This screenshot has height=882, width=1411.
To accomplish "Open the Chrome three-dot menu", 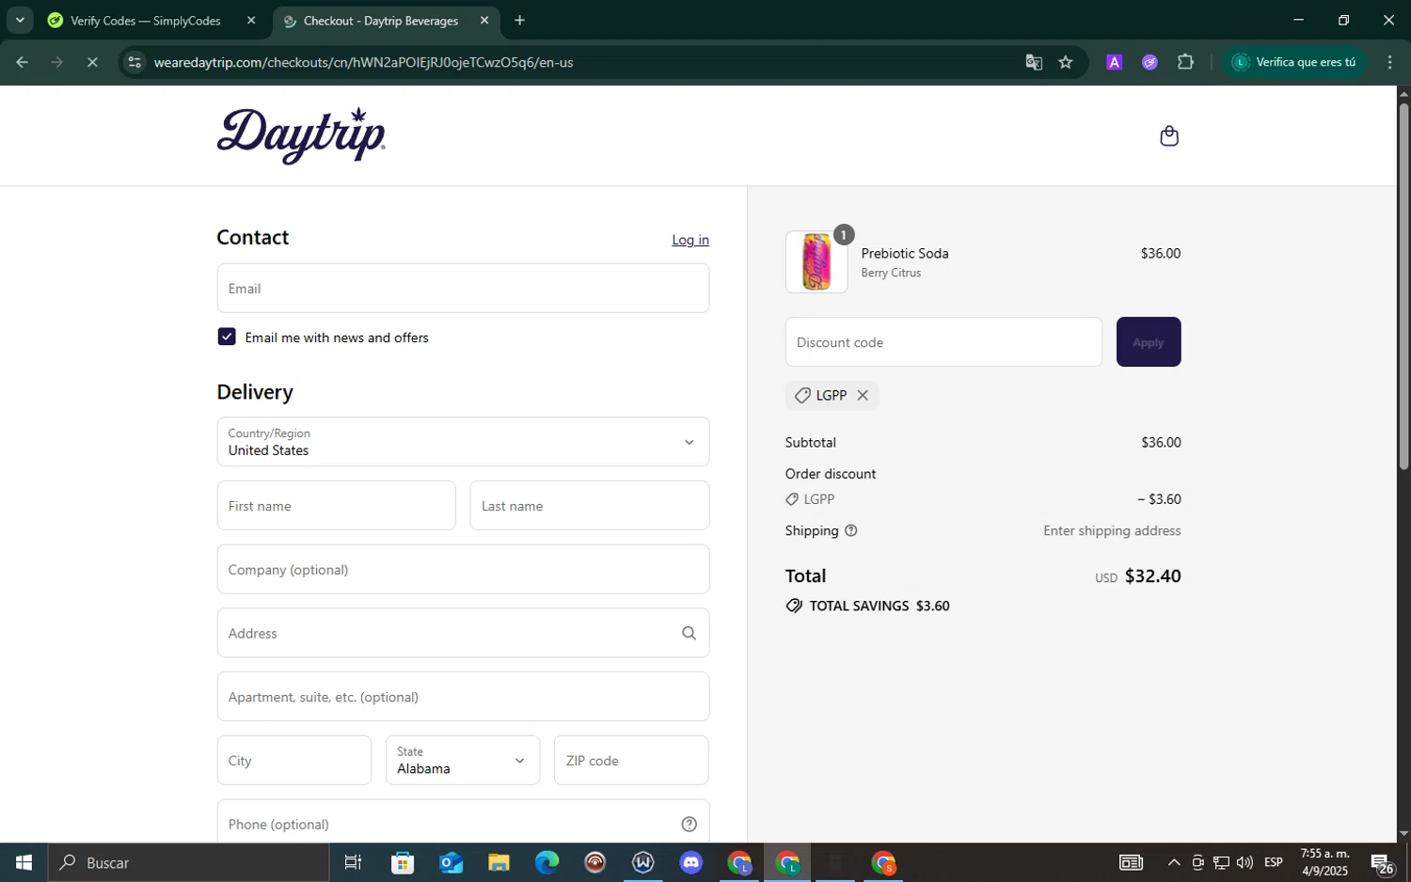I will click(1389, 62).
